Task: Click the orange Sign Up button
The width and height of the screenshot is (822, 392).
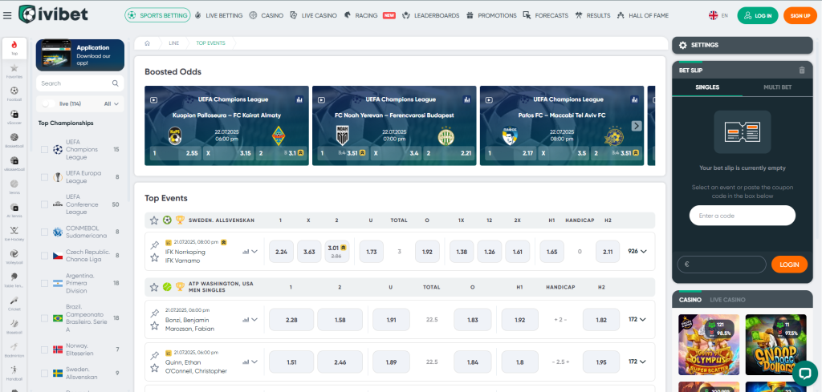Action: click(800, 16)
